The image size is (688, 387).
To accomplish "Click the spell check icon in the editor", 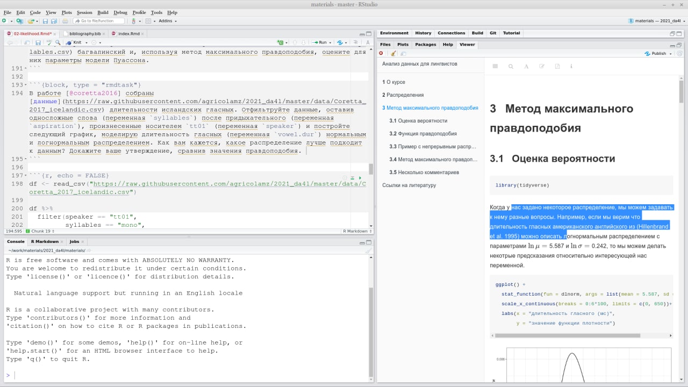I will pos(49,42).
